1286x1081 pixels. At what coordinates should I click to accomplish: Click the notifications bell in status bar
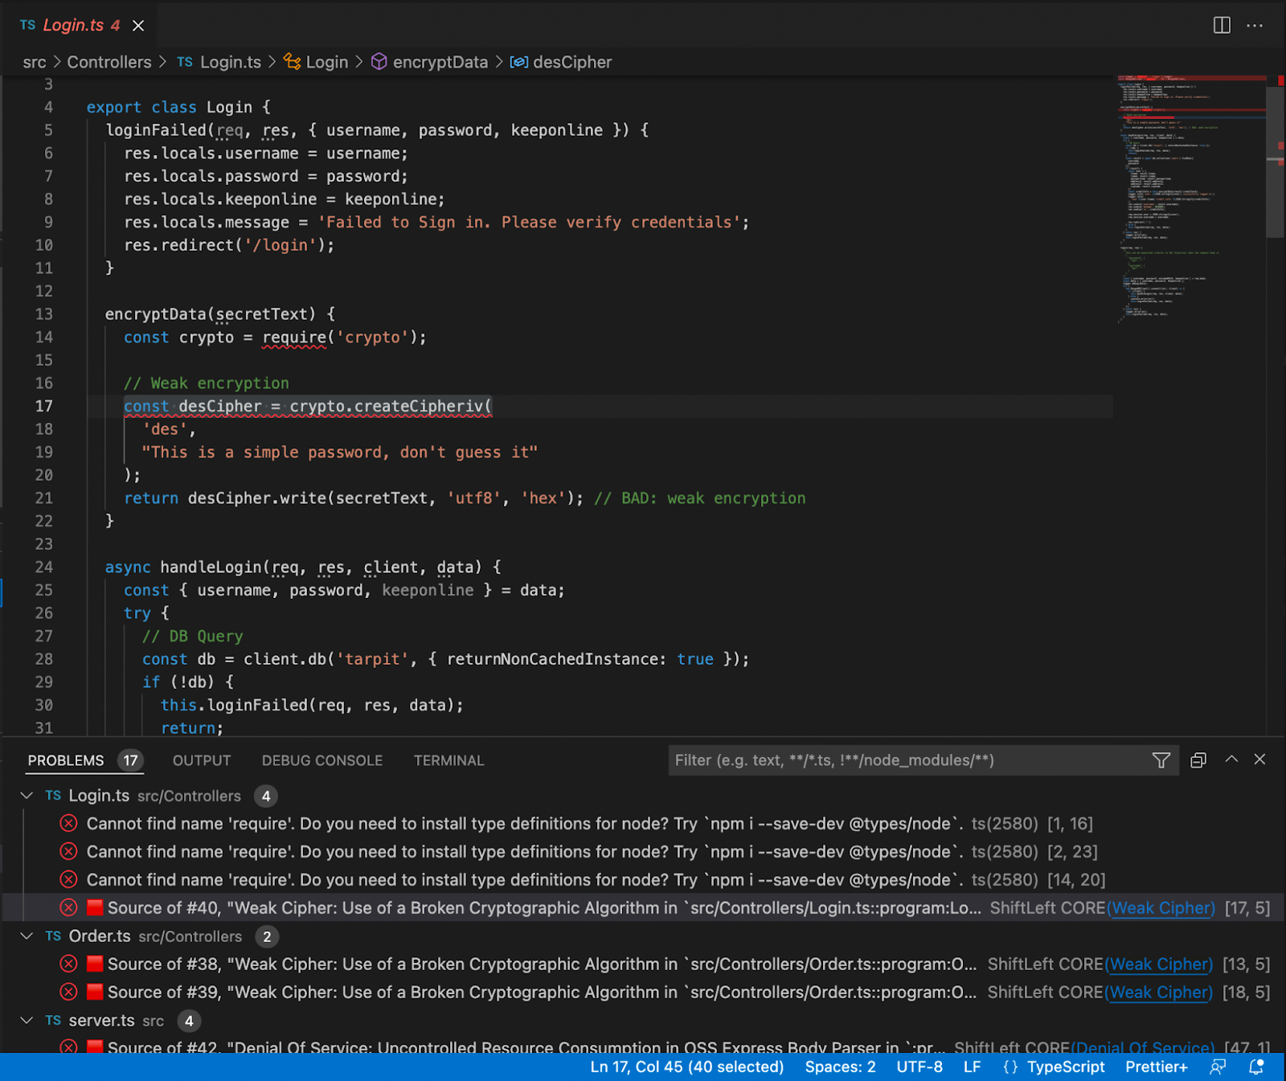[x=1255, y=1067]
